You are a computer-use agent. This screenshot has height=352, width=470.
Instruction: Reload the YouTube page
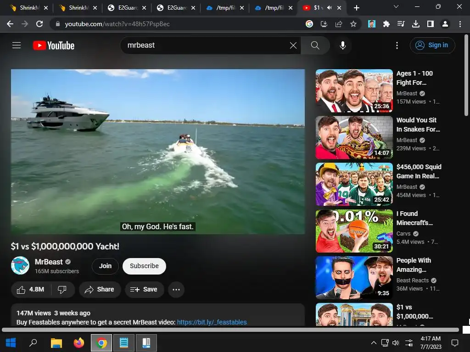(39, 24)
